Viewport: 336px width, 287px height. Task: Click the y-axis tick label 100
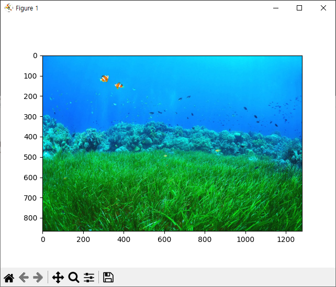coord(30,76)
